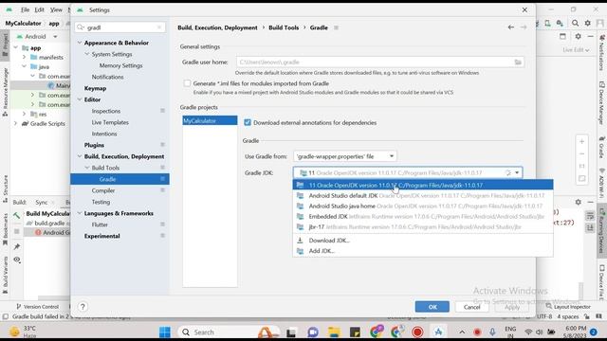Open Edit menu in Android Studio
The width and height of the screenshot is (607, 341).
tap(40, 9)
